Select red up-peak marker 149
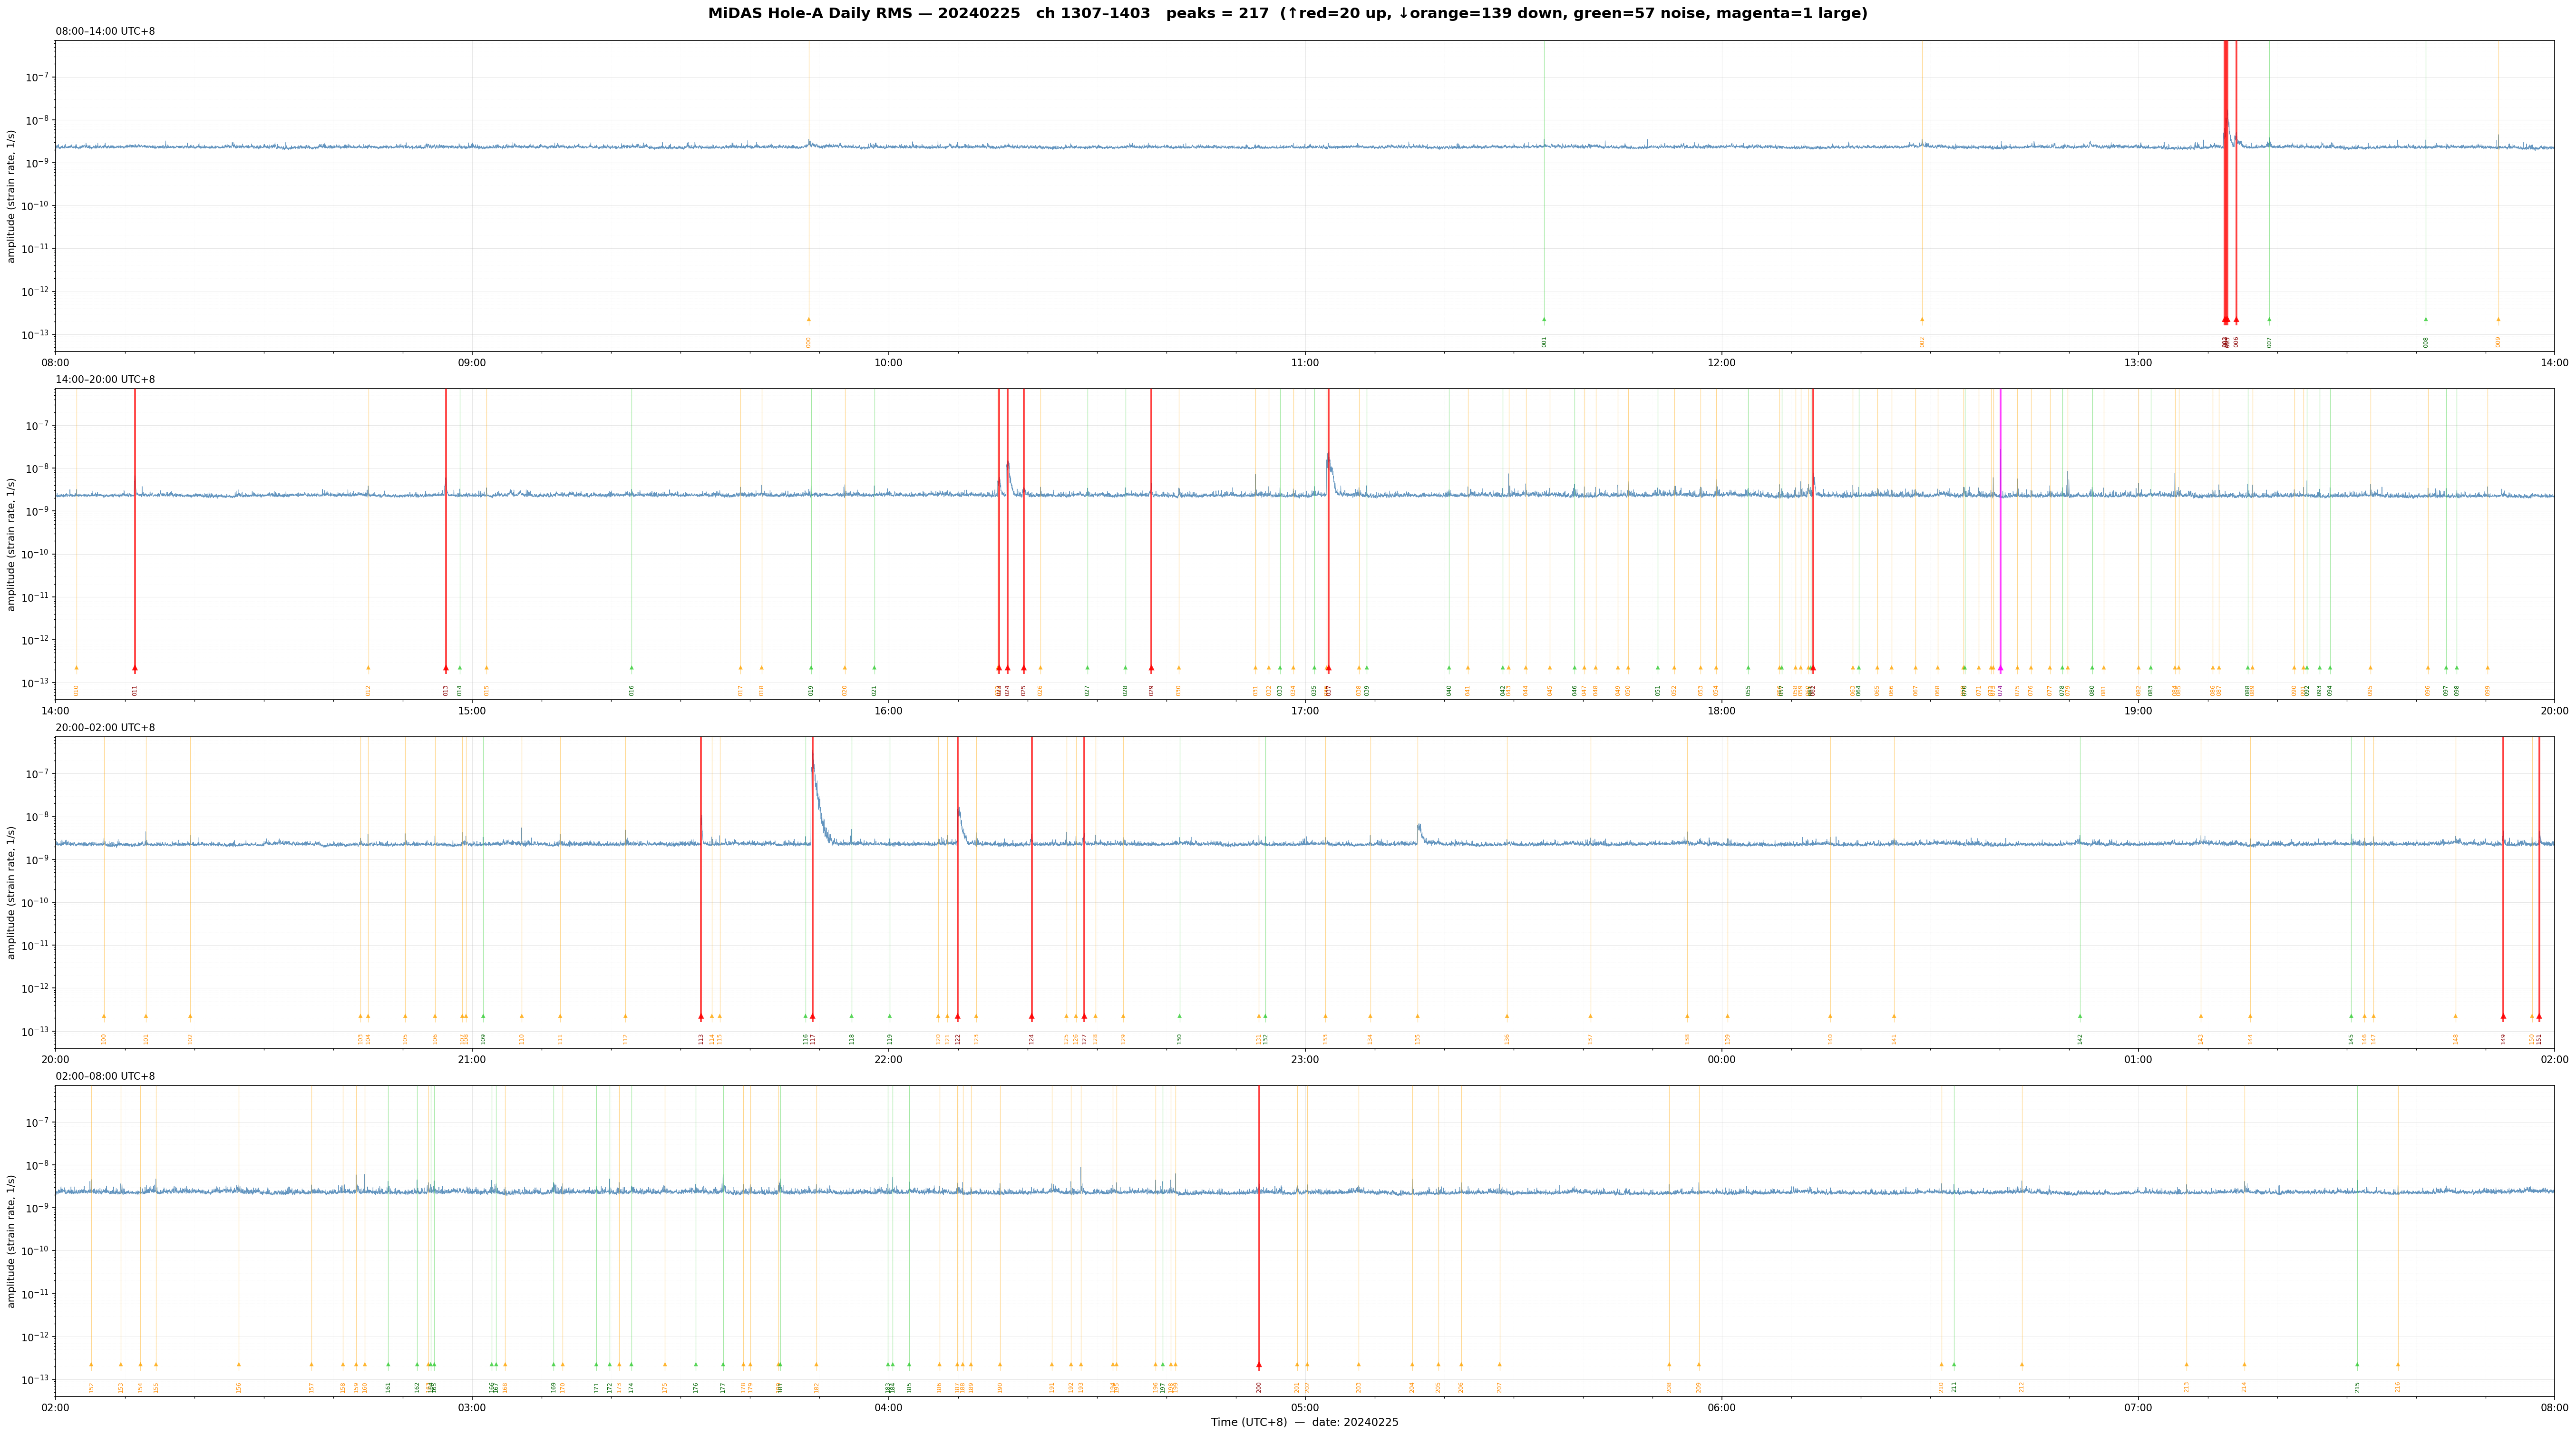 click(2503, 1016)
